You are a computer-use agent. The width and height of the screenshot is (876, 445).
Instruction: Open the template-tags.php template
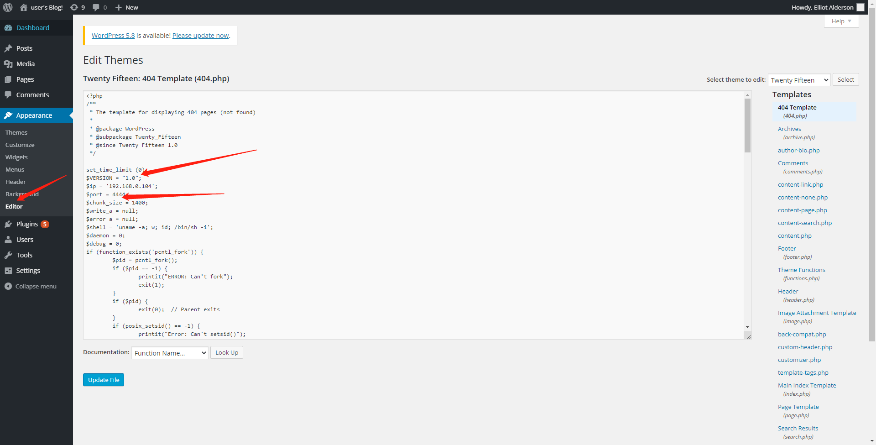point(803,373)
